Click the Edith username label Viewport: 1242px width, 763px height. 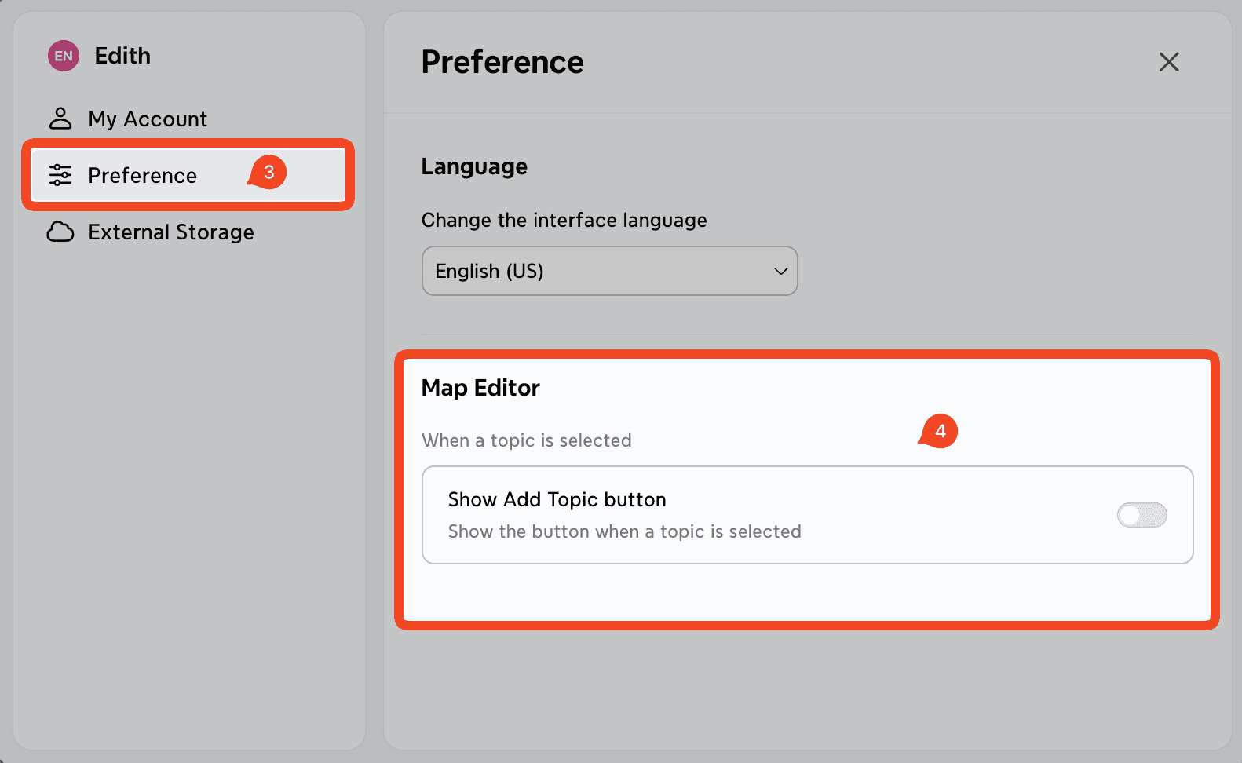pos(122,56)
